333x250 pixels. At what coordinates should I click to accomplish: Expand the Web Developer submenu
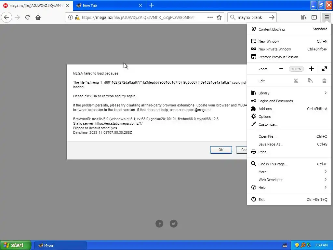(289, 180)
